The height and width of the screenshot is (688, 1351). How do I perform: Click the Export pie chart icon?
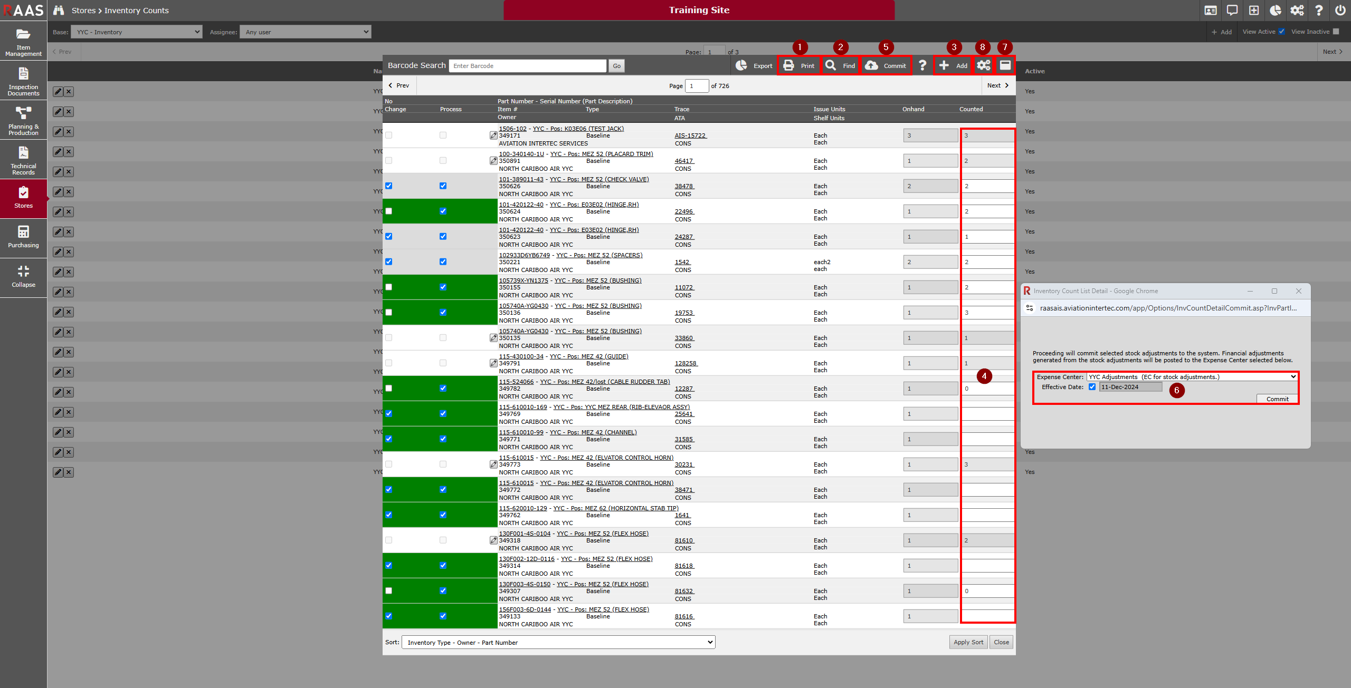tap(741, 65)
